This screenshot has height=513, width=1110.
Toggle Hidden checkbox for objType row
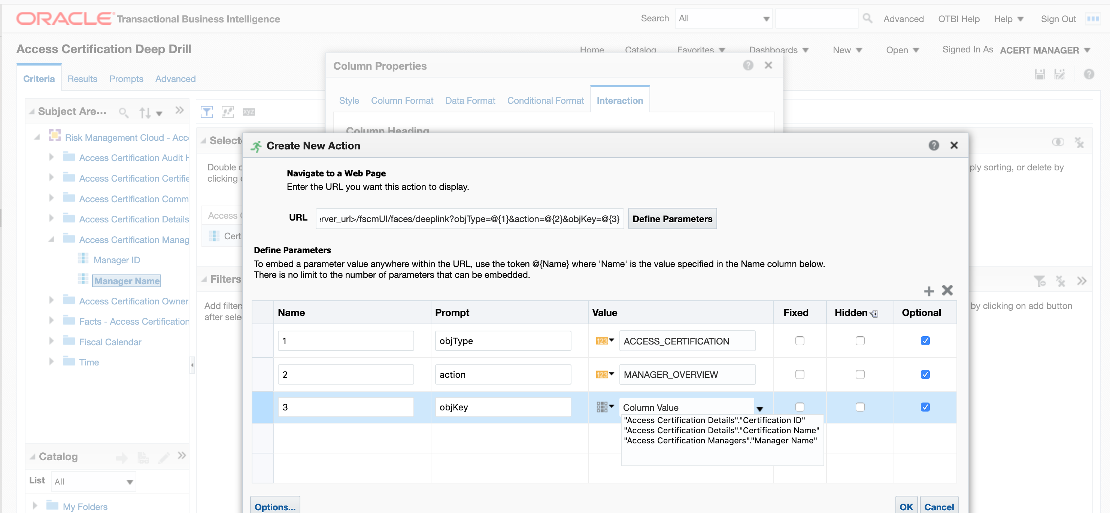pos(860,341)
